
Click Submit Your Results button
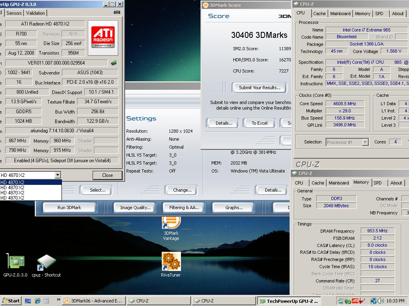tap(259, 88)
